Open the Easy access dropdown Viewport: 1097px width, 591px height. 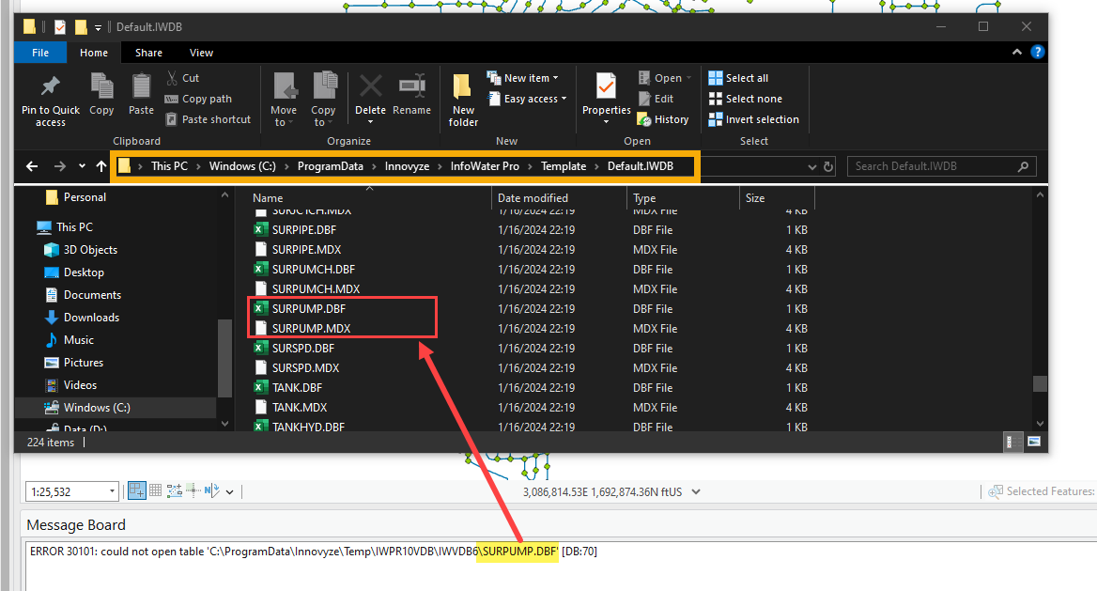(x=527, y=99)
